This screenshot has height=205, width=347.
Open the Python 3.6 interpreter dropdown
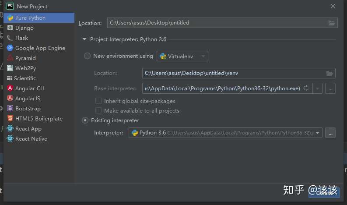[318, 133]
